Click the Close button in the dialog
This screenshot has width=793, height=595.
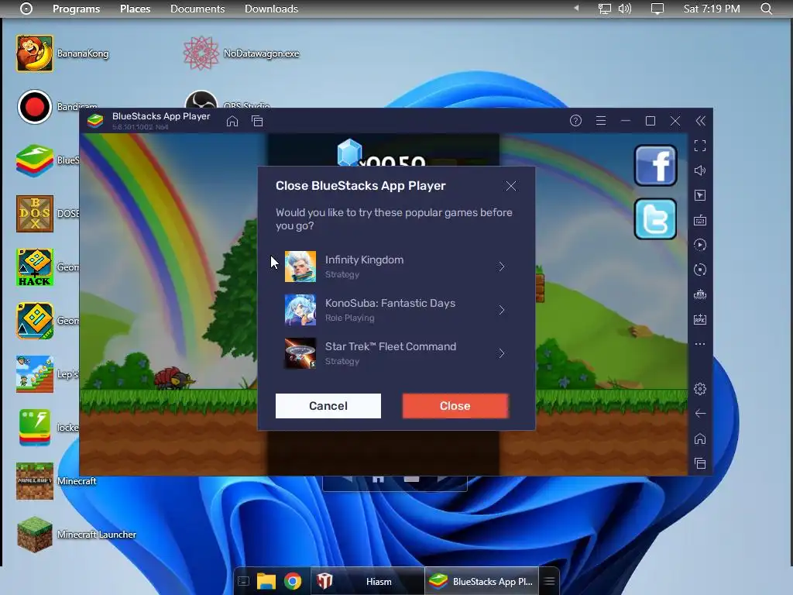455,406
